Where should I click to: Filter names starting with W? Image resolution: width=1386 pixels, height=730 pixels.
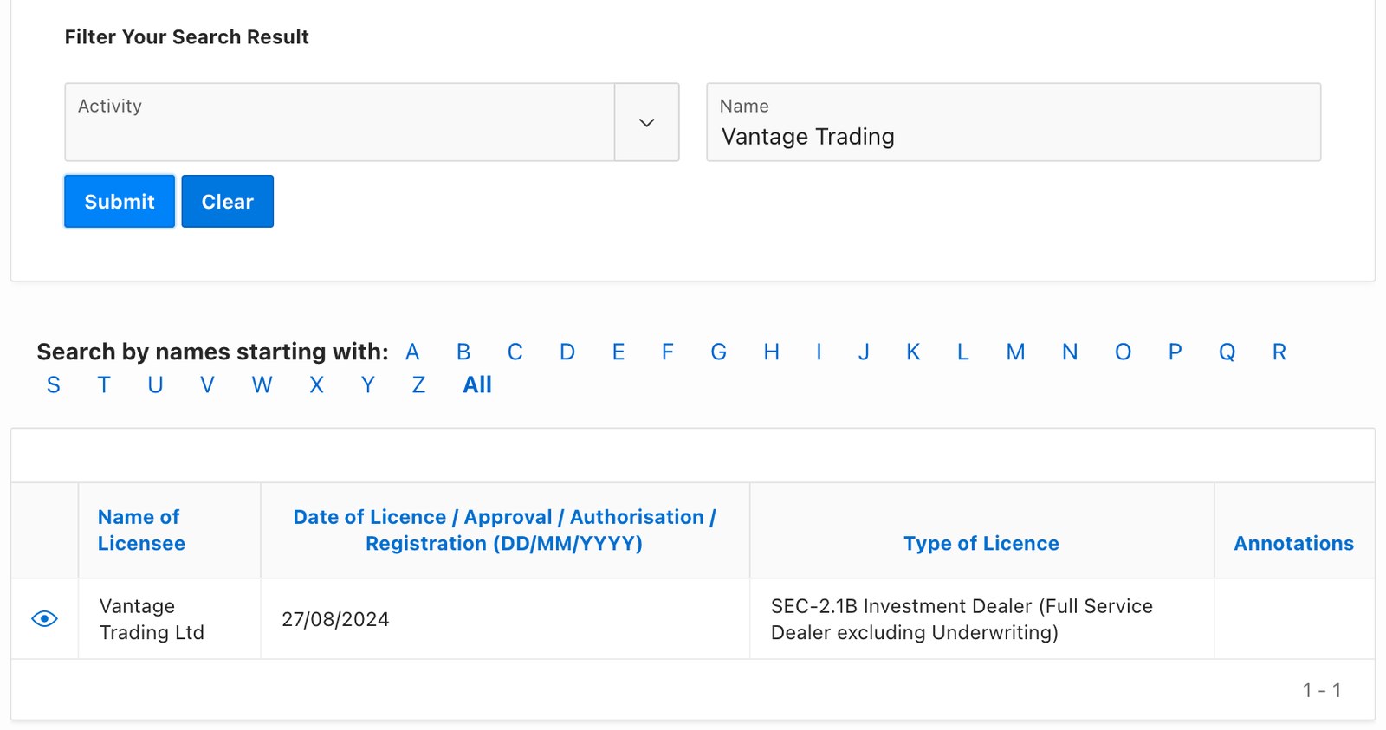262,384
